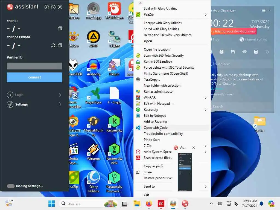This screenshot has height=210, width=280.
Task: Click the assistant down arrow icon
Action: [53, 7]
